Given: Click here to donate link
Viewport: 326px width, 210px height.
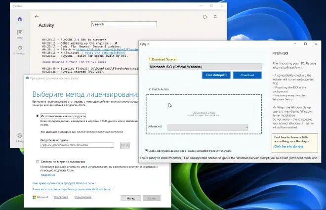Looking at the screenshot, I should (288, 147).
